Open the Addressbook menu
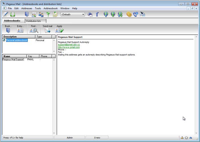This screenshot has height=142, width=200. pos(51,9)
